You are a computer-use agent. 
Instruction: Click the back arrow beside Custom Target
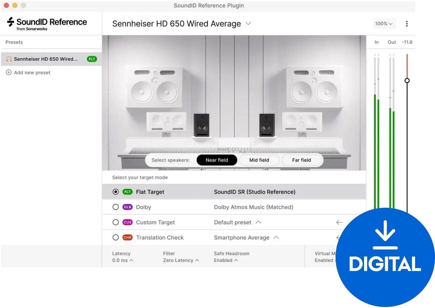(339, 222)
